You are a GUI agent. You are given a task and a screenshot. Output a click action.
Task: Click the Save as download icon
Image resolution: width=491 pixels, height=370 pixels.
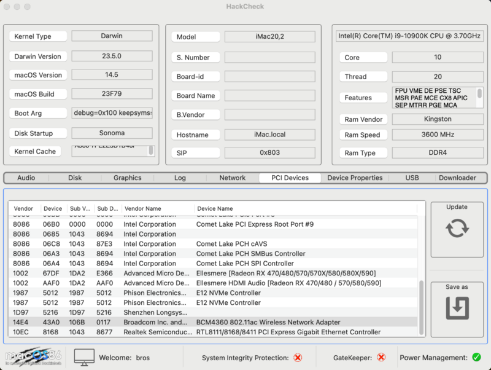[457, 313]
